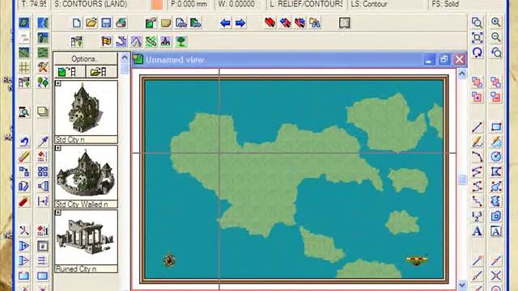
Task: Select the Circle drawing tool
Action: point(495,156)
